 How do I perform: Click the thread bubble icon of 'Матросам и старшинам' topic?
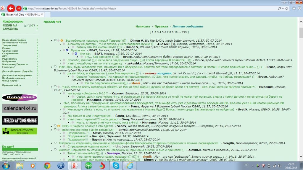(x=55, y=143)
